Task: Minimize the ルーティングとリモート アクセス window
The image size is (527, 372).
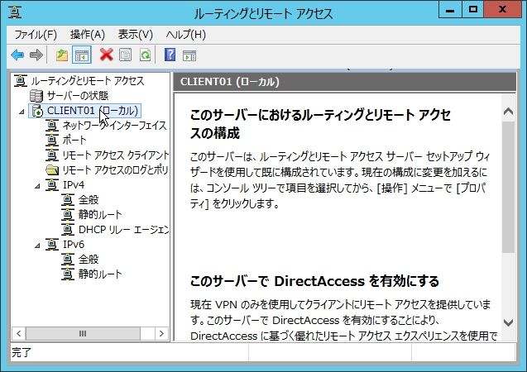Action: point(450,10)
